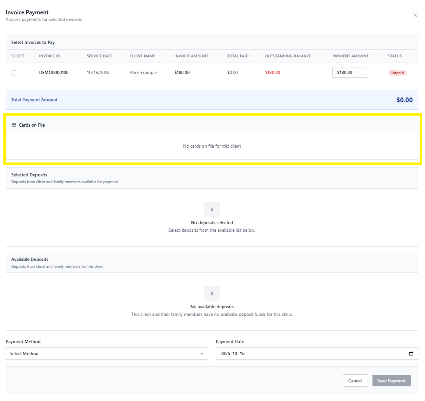Open the Payment Method dropdown
Image resolution: width=425 pixels, height=401 pixels.
point(107,354)
